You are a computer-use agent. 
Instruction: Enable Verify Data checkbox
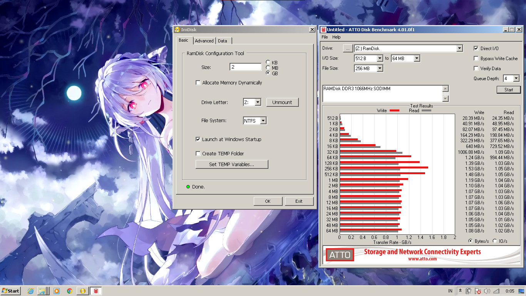pos(476,68)
